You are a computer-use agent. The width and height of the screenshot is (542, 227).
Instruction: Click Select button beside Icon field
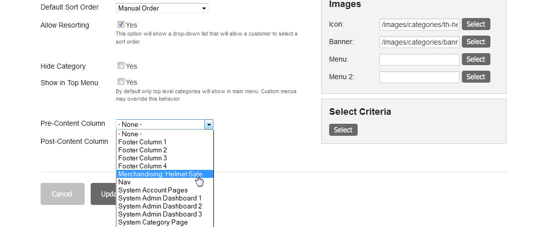click(x=476, y=24)
